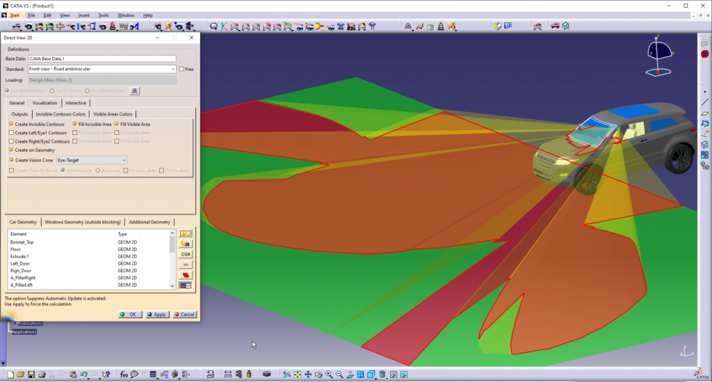Click the eye-point icon next to Use Multiple Eyes
The height and width of the screenshot is (382, 712).
tap(134, 91)
